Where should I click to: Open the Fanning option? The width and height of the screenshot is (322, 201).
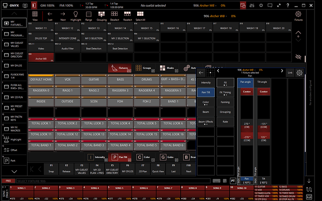pos(225,102)
